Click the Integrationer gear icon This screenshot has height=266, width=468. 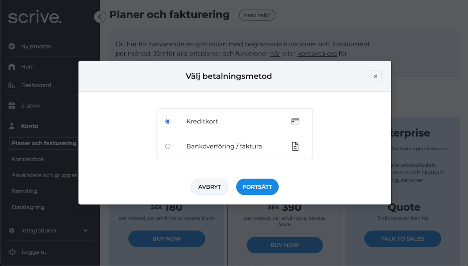coord(12,231)
